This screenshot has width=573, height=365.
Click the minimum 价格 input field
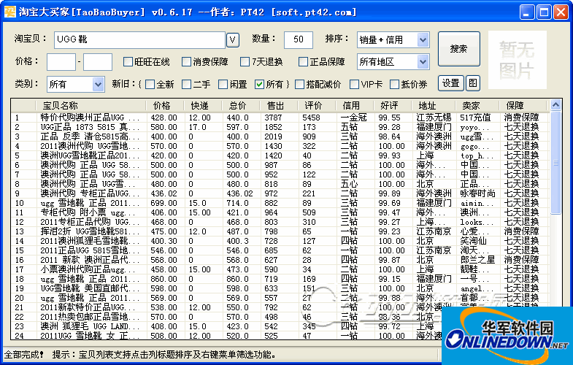(61, 62)
